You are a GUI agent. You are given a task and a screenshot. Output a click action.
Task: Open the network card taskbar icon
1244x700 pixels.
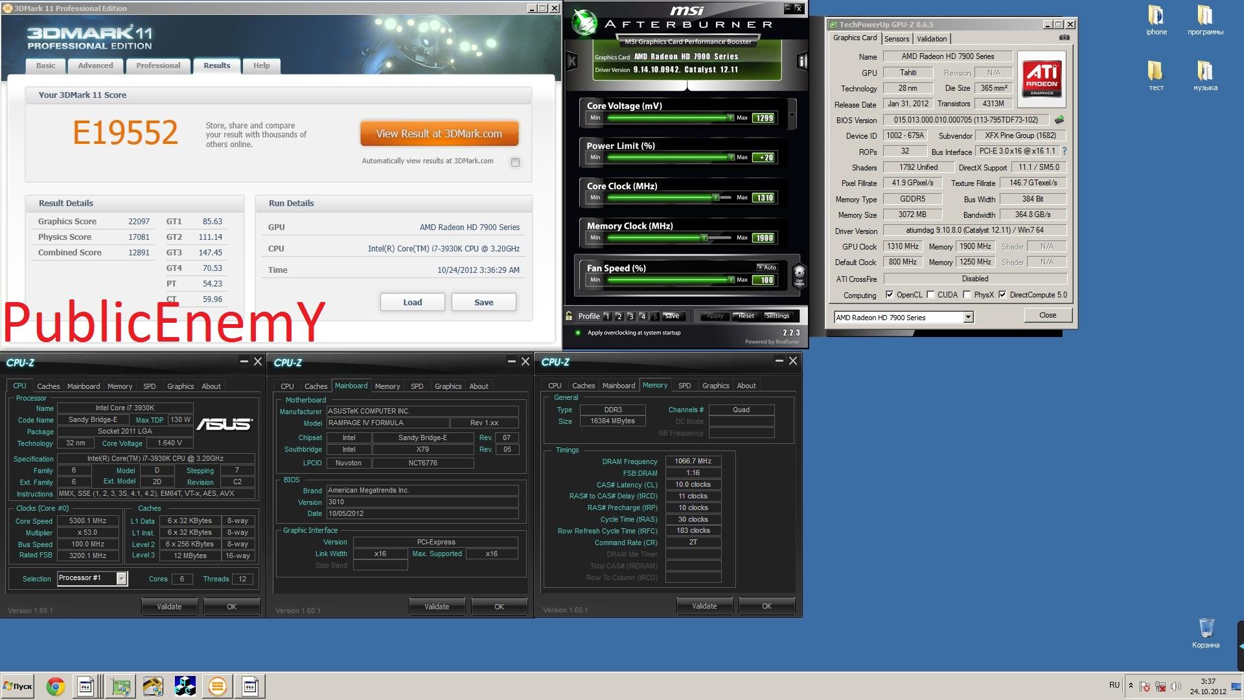pyautogui.click(x=121, y=686)
